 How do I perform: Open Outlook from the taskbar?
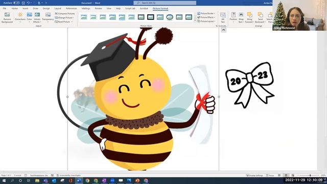(x=54, y=180)
